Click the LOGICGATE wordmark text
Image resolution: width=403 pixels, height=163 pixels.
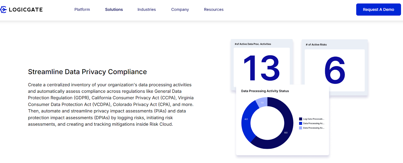26,10
